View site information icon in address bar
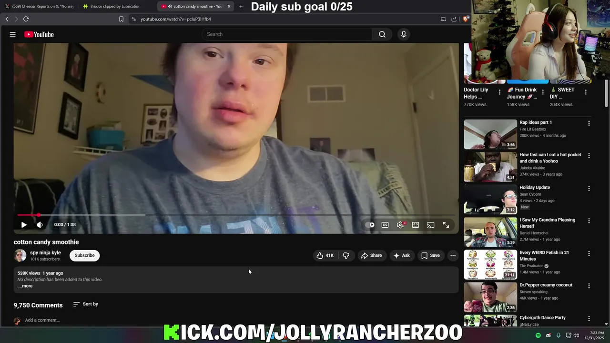Screen dimensions: 610x343 pyautogui.click(x=133, y=19)
